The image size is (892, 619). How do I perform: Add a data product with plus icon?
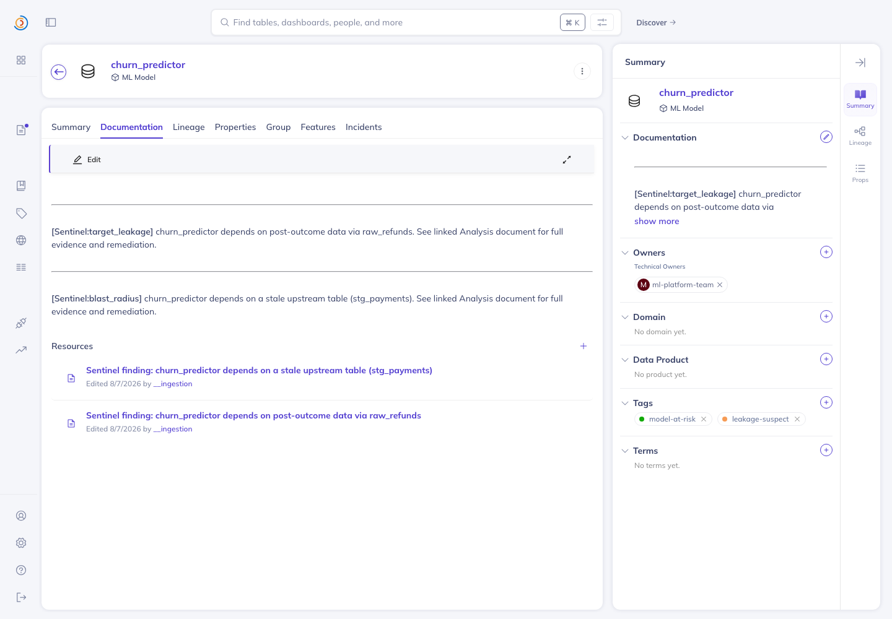coord(826,359)
